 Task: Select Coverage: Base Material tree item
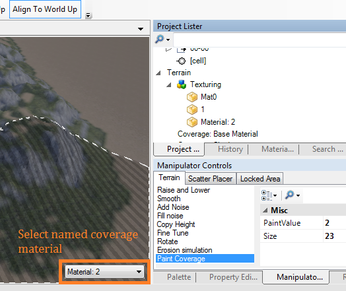218,134
